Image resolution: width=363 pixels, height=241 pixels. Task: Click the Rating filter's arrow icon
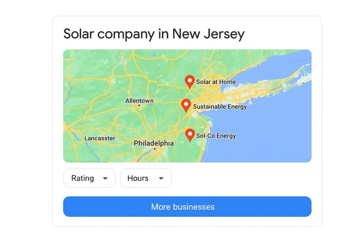(105, 178)
